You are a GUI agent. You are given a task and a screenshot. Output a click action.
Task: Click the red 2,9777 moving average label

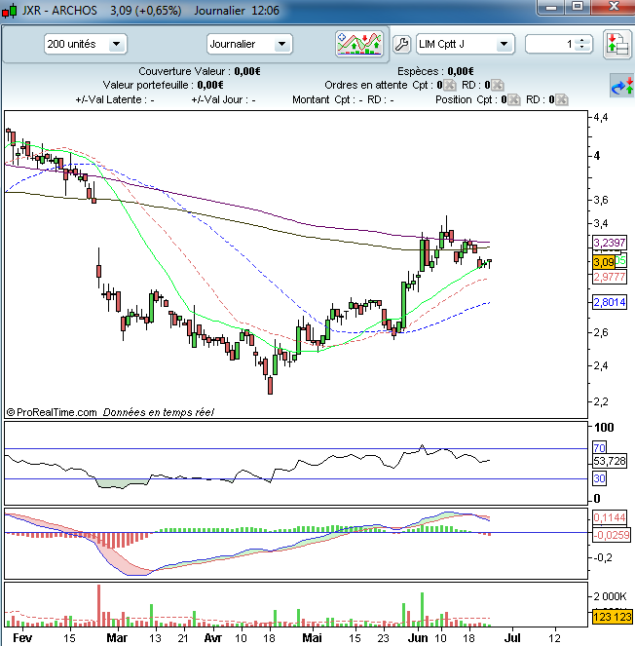(610, 277)
